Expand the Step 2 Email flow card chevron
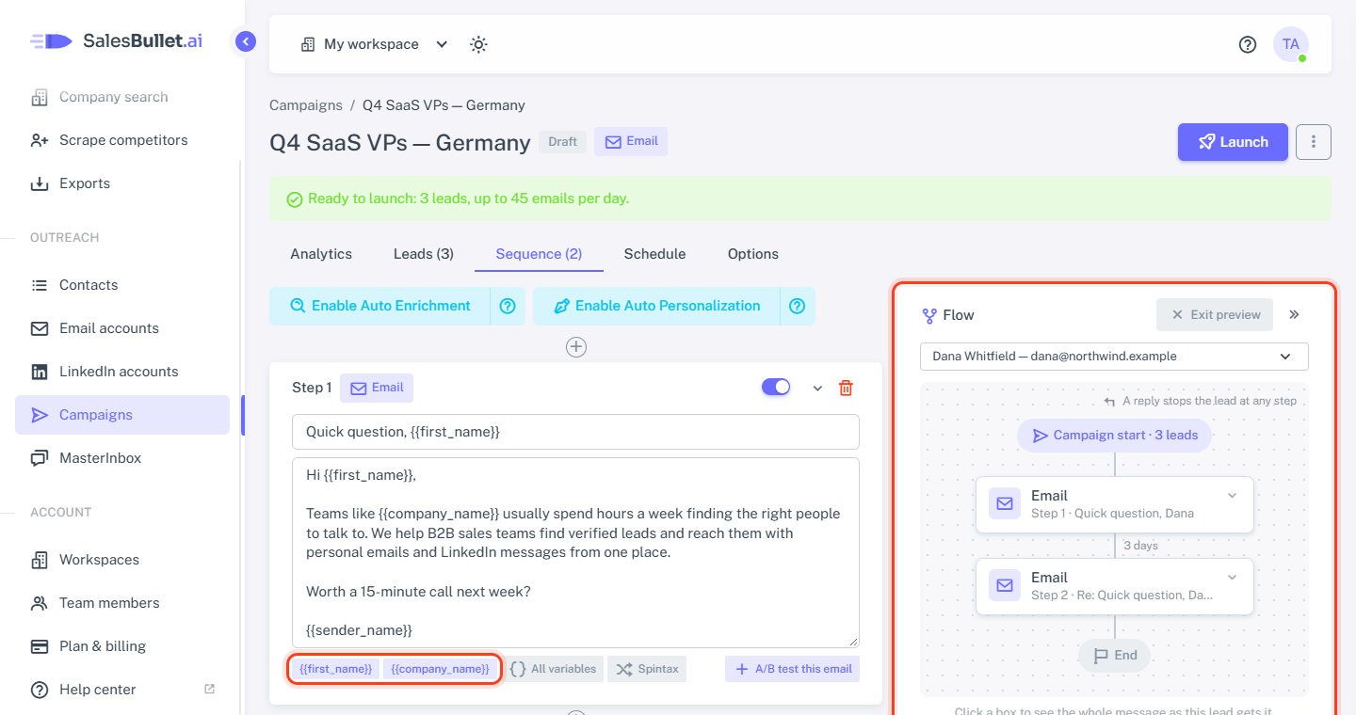This screenshot has width=1356, height=715. click(1232, 578)
